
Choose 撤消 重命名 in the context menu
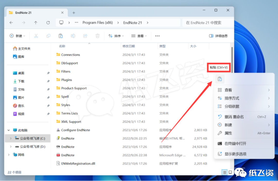coord(244,117)
